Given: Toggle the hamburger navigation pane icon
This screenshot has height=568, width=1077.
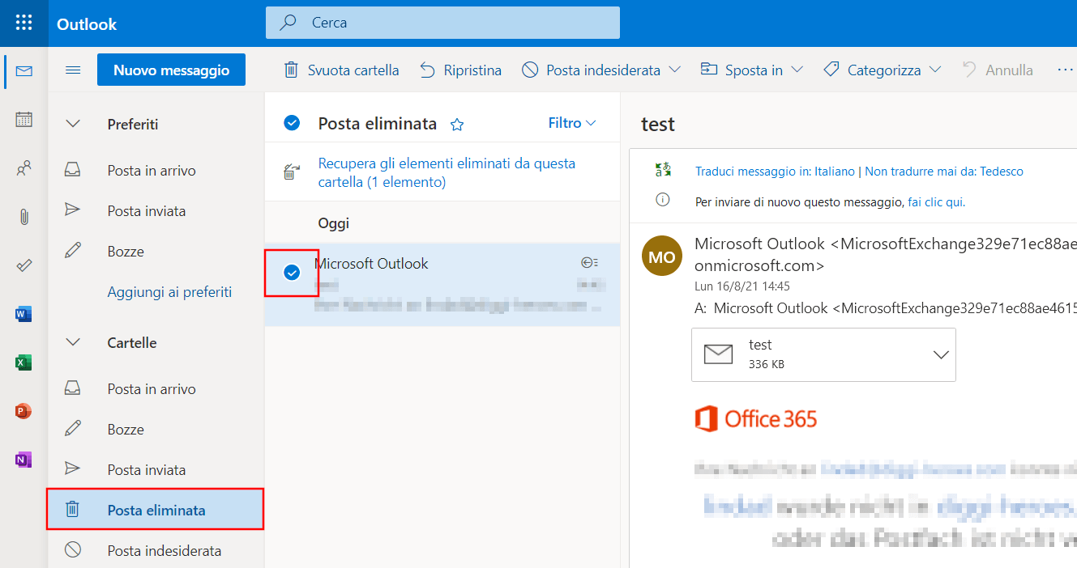Looking at the screenshot, I should [73, 70].
